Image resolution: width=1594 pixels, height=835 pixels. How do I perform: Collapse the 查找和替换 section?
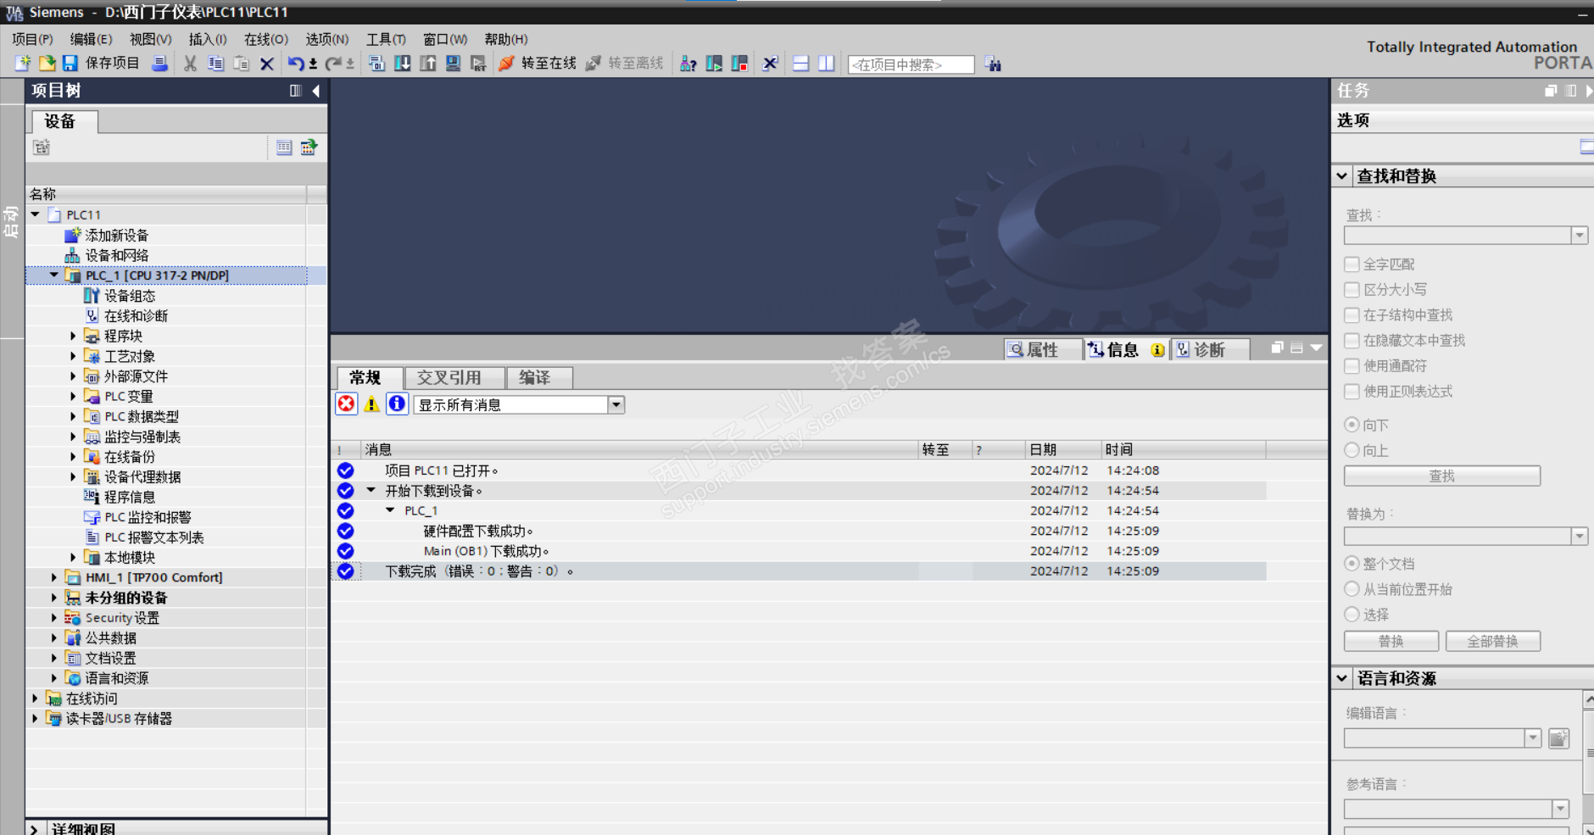point(1342,176)
